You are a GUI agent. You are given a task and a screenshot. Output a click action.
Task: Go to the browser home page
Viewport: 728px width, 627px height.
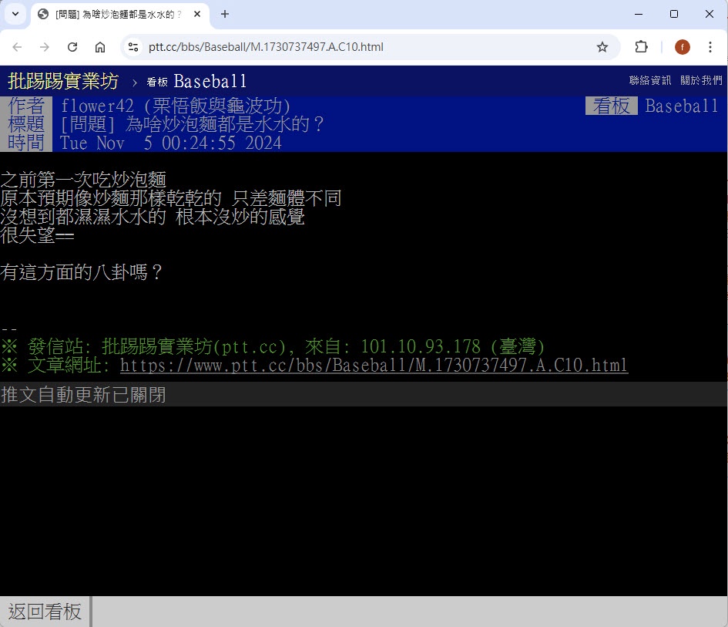tap(100, 47)
